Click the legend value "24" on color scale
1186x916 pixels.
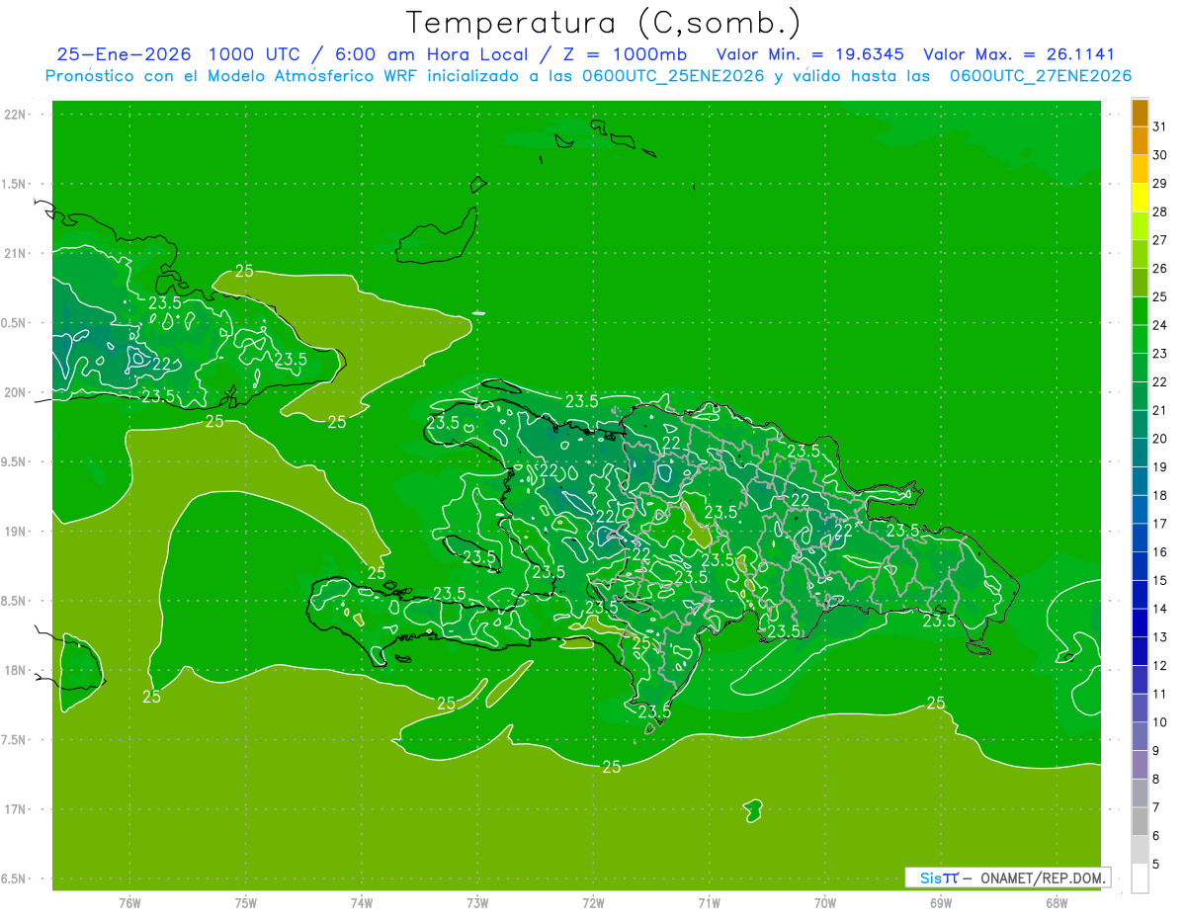1159,325
